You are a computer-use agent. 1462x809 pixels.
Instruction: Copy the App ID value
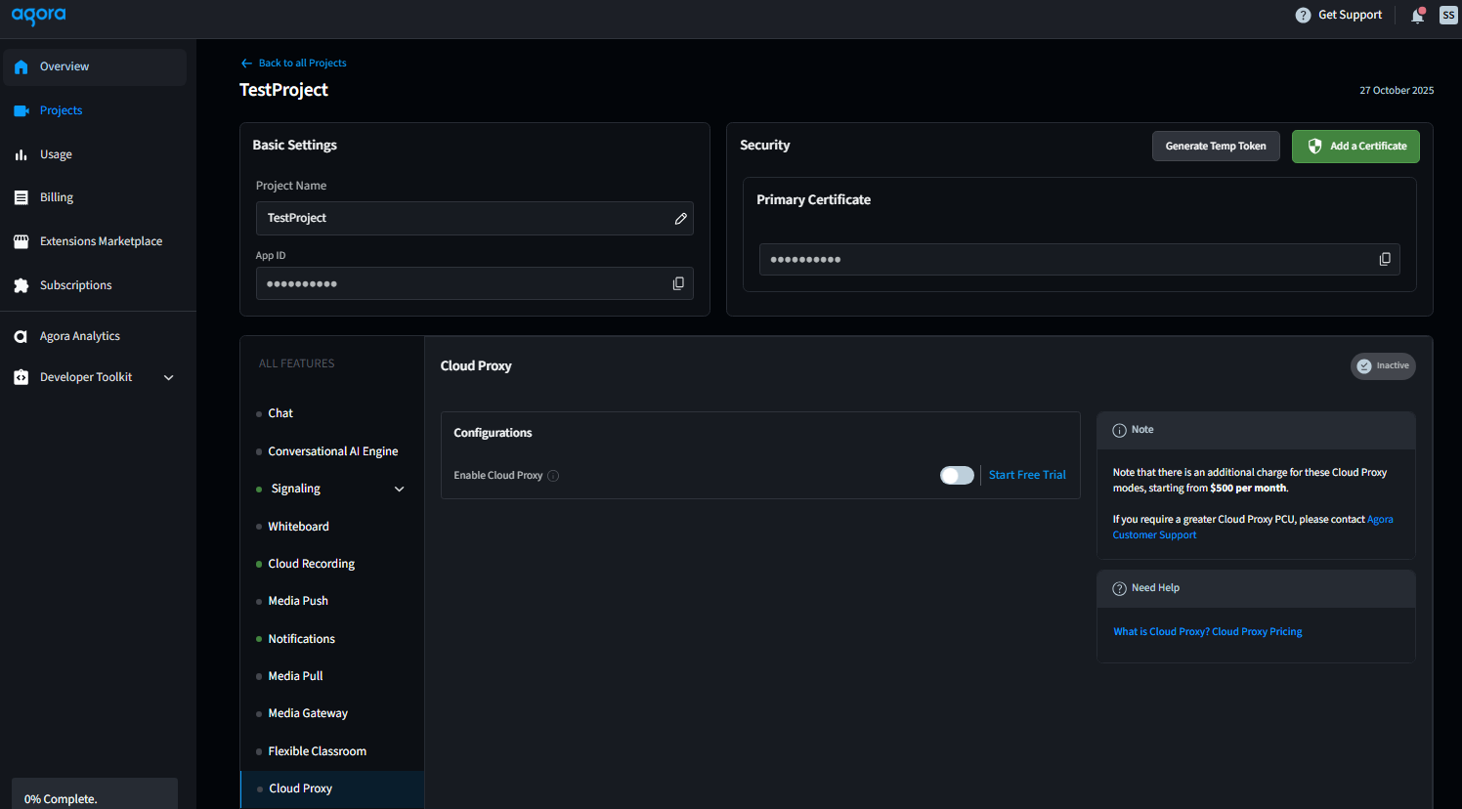click(x=678, y=283)
